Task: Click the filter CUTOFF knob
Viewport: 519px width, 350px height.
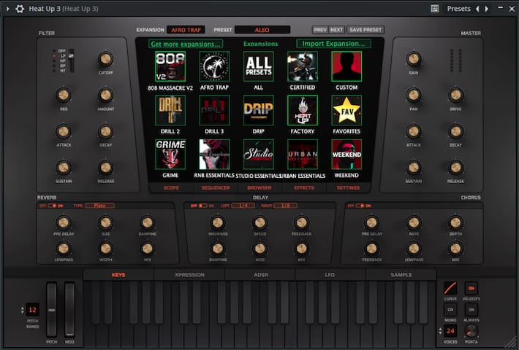Action: click(x=105, y=59)
